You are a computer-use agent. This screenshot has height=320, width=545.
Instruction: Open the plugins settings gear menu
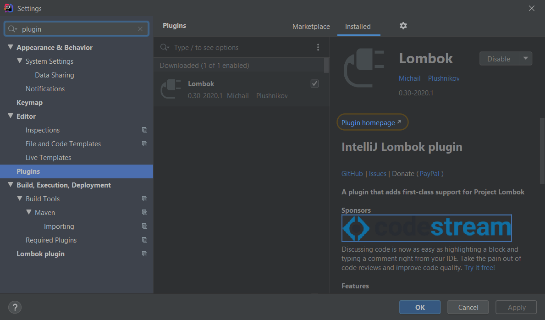click(x=403, y=26)
